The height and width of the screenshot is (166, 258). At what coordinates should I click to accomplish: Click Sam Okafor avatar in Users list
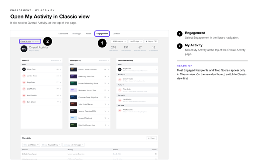tap(24, 102)
